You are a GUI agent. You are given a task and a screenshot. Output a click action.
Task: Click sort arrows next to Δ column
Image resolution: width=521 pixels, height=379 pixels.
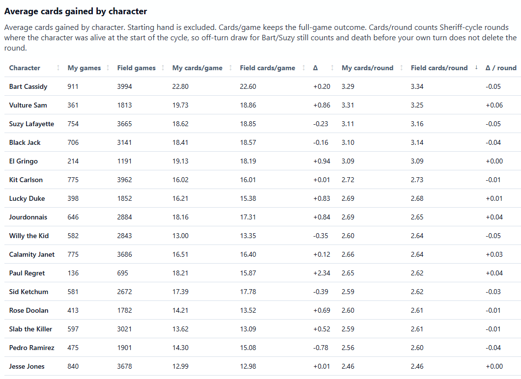[332, 68]
